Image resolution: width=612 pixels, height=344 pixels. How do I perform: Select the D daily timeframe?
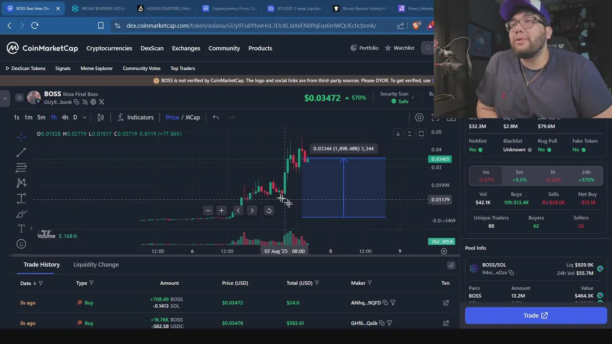(x=75, y=117)
